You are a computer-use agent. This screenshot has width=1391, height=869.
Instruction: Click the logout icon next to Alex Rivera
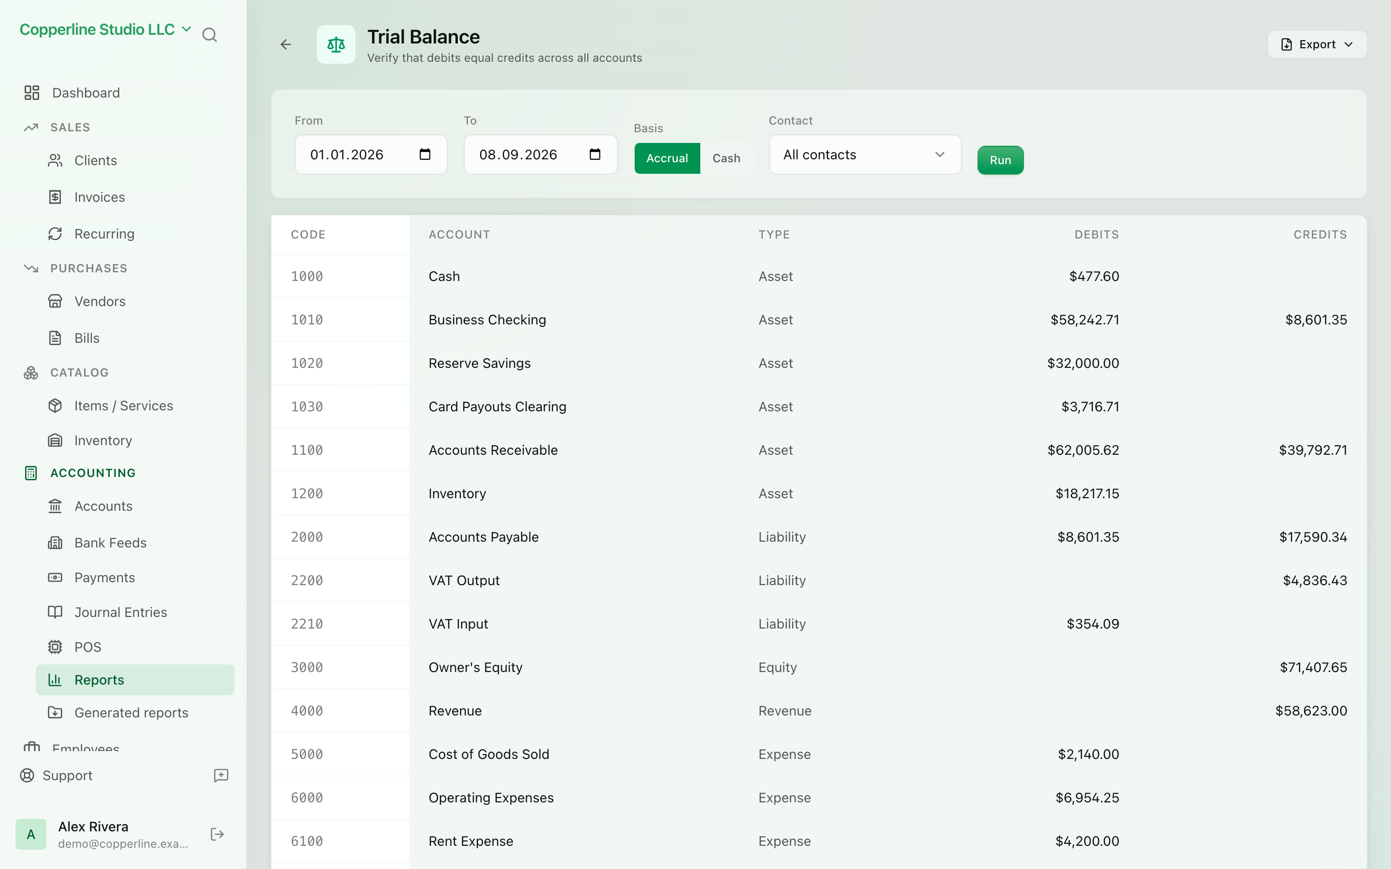tap(217, 835)
